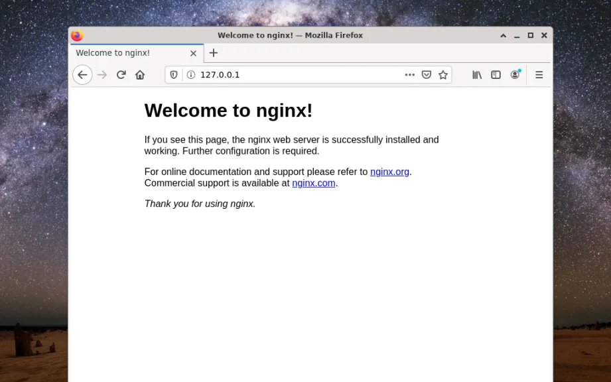
Task: Toggle the browser sidebar view
Action: (x=496, y=74)
